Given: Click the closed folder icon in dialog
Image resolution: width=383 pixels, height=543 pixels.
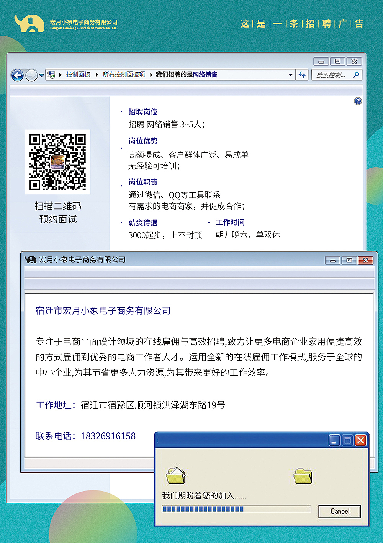Looking at the screenshot, I should pos(303,476).
